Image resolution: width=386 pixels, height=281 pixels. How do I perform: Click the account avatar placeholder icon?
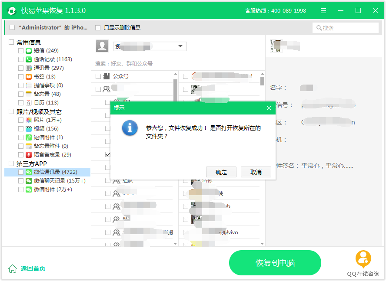coord(102,46)
